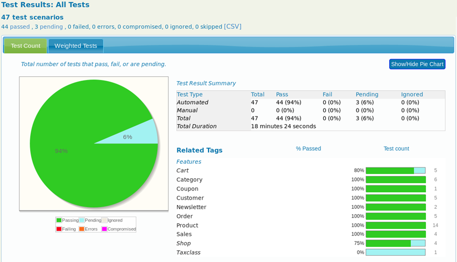457x262 pixels.
Task: Download results via the CSV link
Action: point(233,26)
